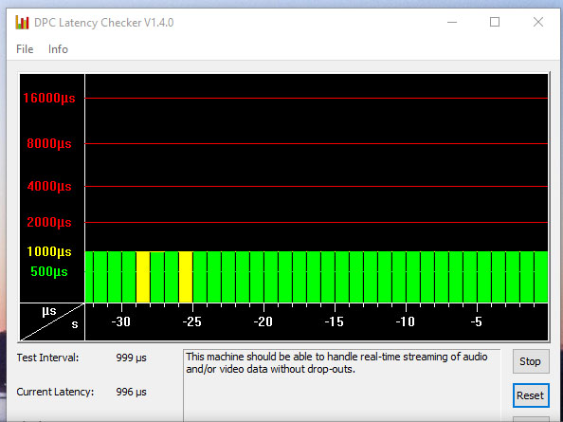Click the DPC Latency Checker app icon

coord(22,23)
